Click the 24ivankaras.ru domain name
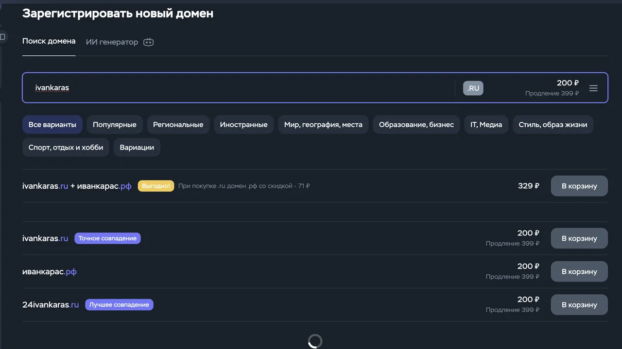Screen dimensions: 622x349 (x=51, y=305)
